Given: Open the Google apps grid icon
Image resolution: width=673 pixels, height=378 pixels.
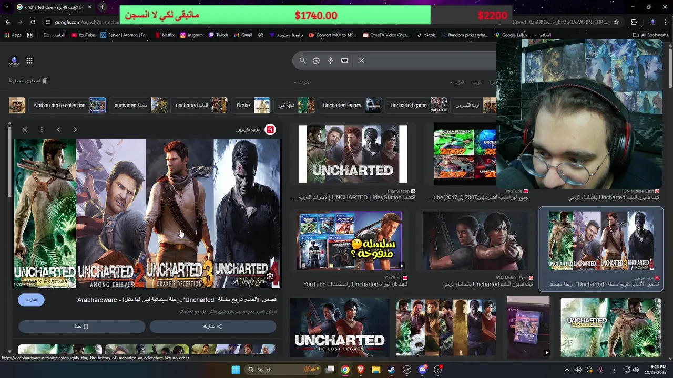Looking at the screenshot, I should pos(29,60).
